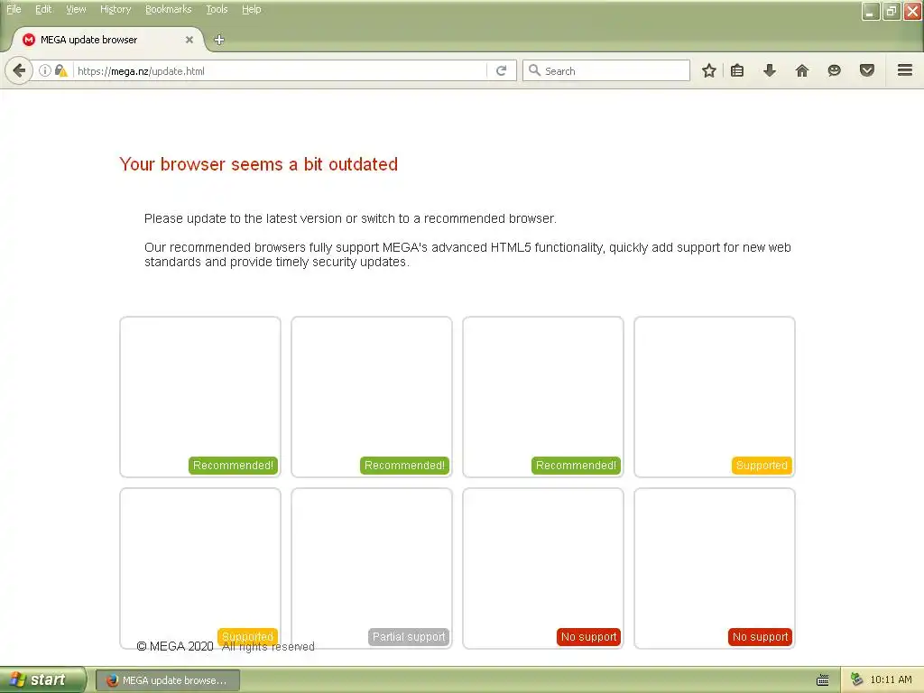The height and width of the screenshot is (693, 924).
Task: Click third Recommended! browser card badge
Action: click(x=576, y=466)
